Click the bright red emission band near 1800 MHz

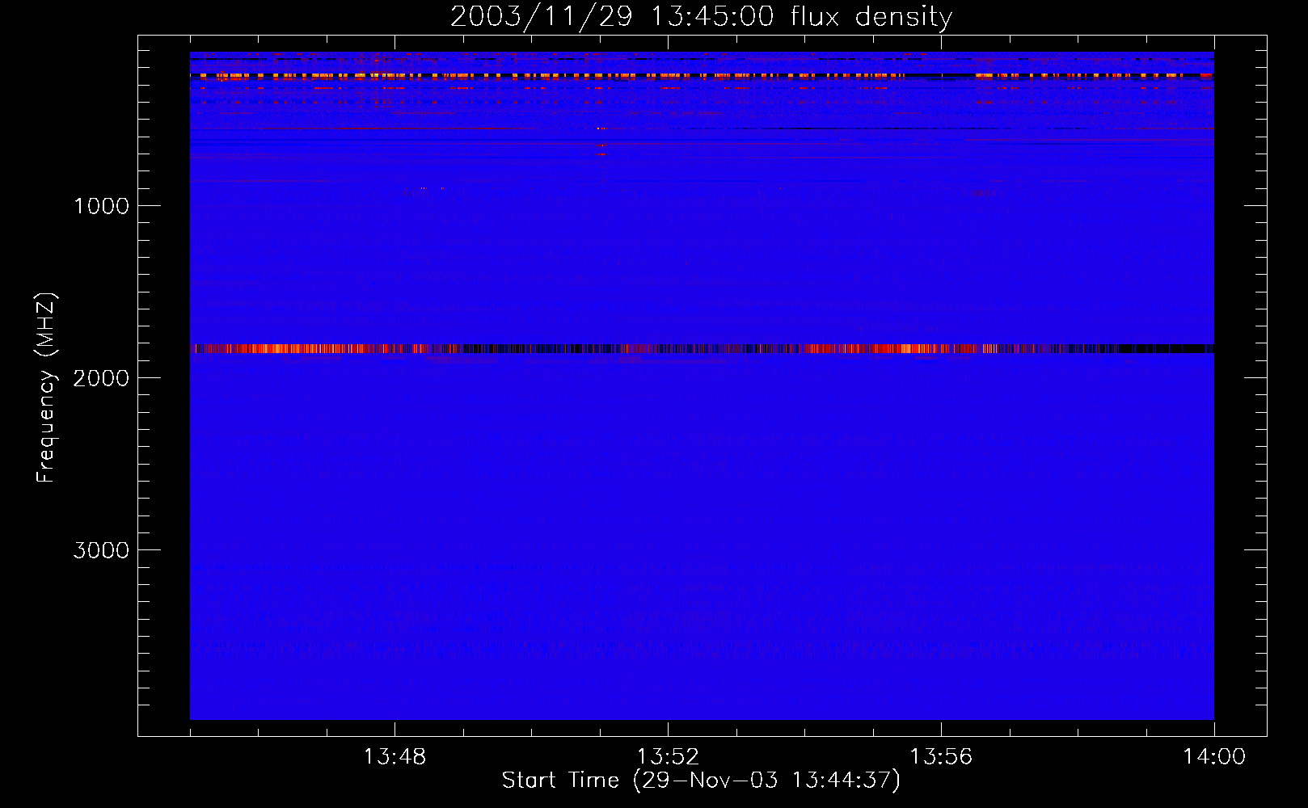click(702, 349)
